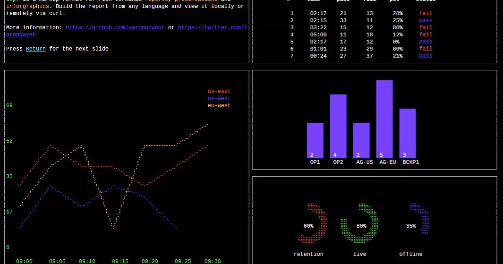Image resolution: width=503 pixels, height=264 pixels.
Task: Click the BCKP1 bar in the bar chart
Action: tap(408, 134)
